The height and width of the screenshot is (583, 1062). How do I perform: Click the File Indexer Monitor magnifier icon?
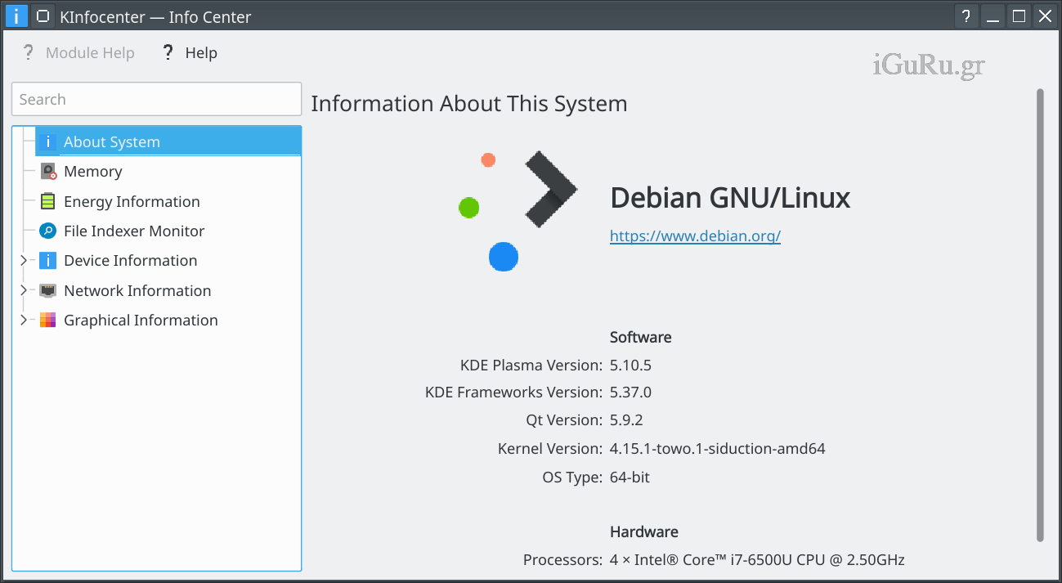(48, 231)
